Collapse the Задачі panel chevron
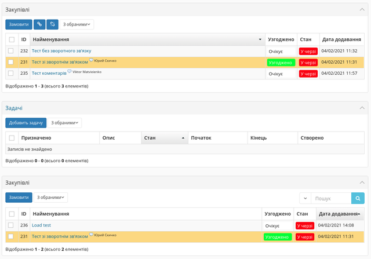371x259 pixels. (362, 108)
